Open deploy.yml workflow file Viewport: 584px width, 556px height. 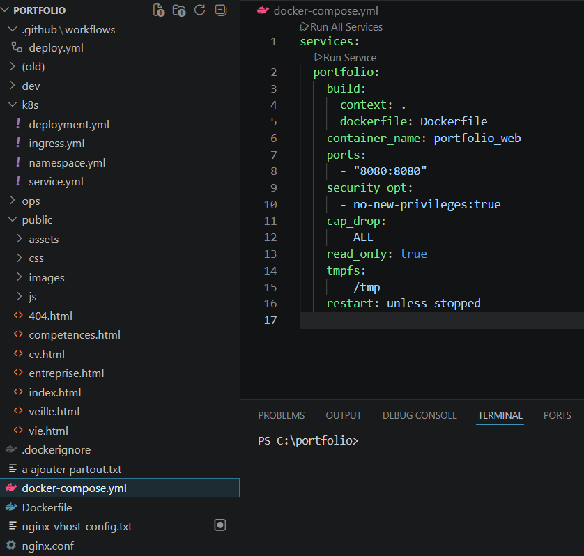56,47
